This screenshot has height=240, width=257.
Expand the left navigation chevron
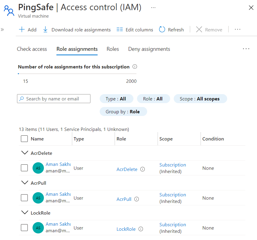[2, 30]
